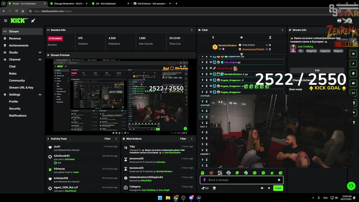
Task: Click the green Chat send button
Action: [x=278, y=188]
